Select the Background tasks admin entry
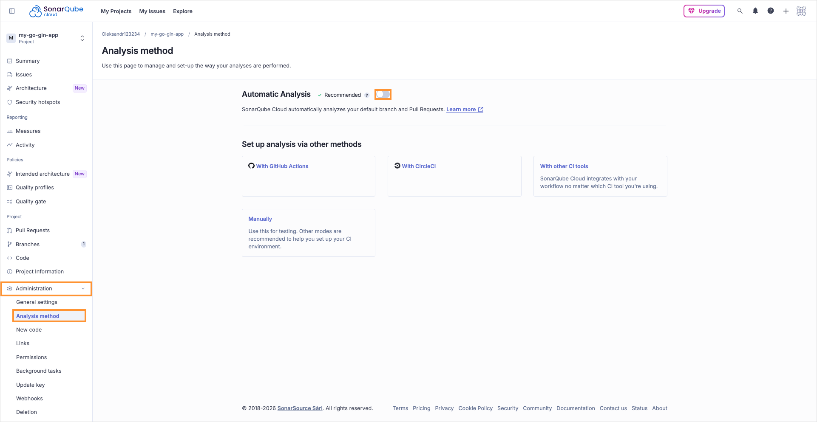The width and height of the screenshot is (817, 422). 39,371
